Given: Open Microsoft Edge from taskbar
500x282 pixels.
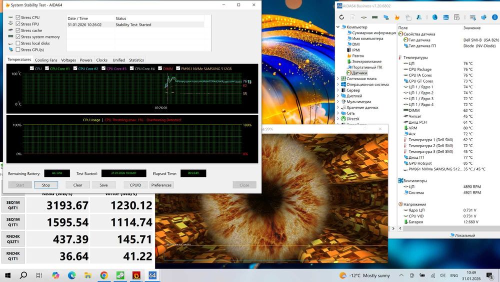Looking at the screenshot, I should click(71, 275).
